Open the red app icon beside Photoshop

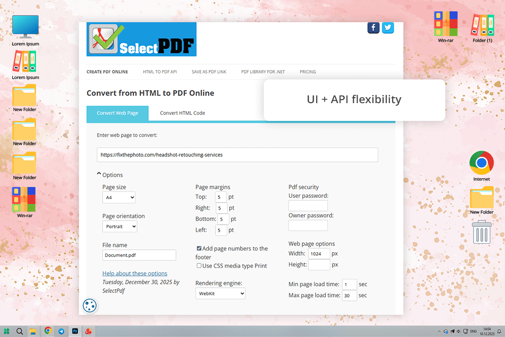click(88, 331)
